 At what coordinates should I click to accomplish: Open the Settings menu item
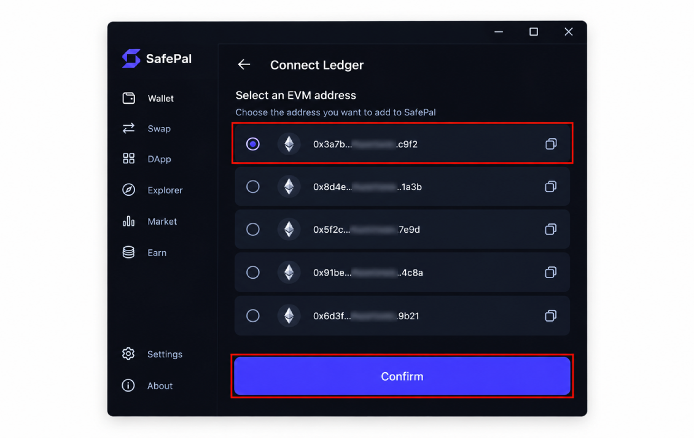(165, 354)
